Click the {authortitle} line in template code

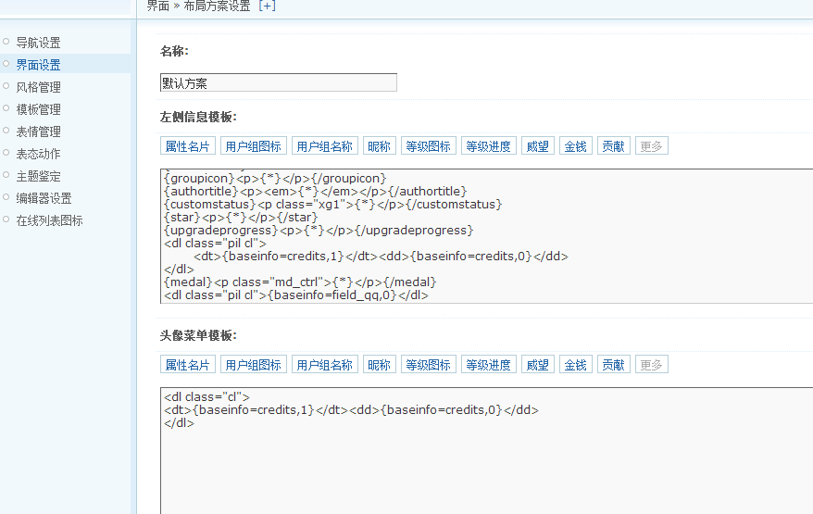(315, 192)
